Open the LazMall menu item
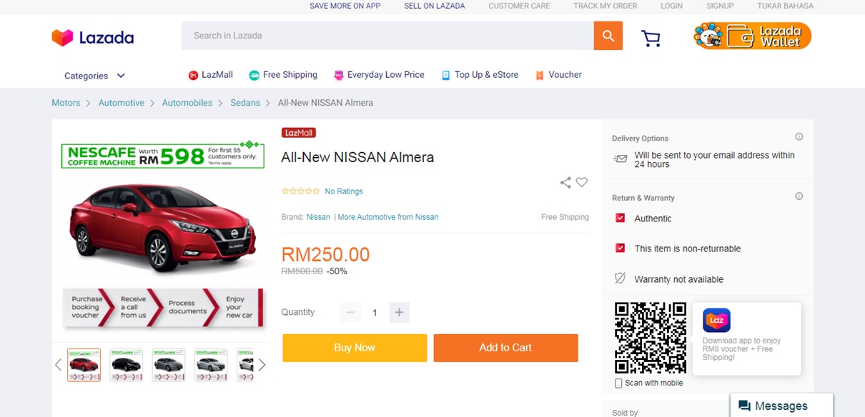 coord(211,75)
